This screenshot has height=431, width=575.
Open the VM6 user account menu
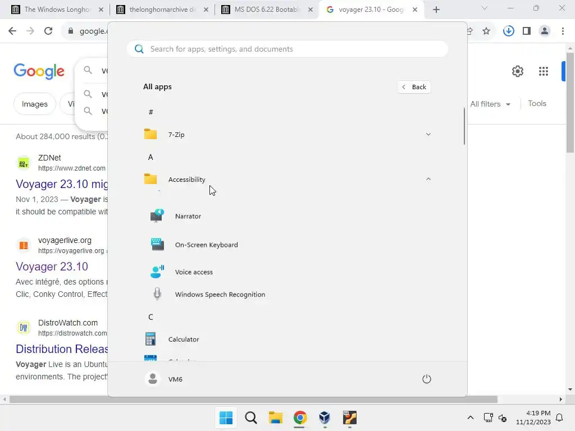163,379
